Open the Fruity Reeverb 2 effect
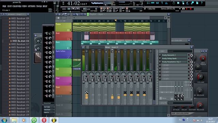Screen dimensions: 218x123 pyautogui.click(x=174, y=55)
